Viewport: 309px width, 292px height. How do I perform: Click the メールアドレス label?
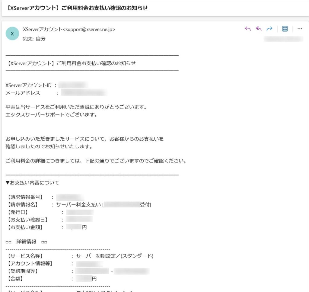pos(23,93)
